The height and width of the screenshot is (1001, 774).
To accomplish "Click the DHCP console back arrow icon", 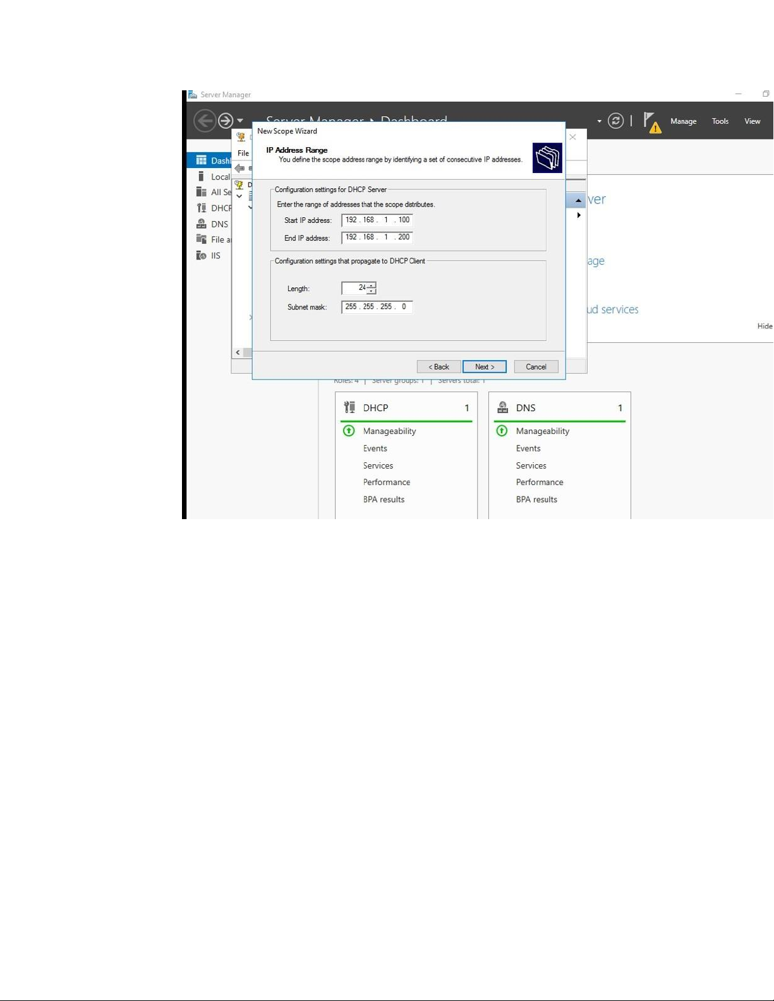I will click(x=239, y=168).
